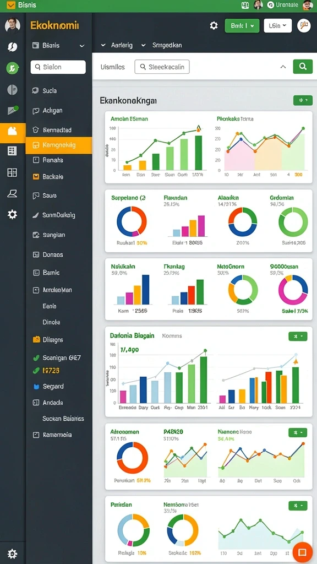Select the highlighted Kamgnekaig menu item
317x564 pixels.
[58, 145]
